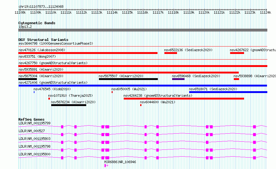The width and height of the screenshot is (276, 169).
Task: Click the nsv5875507 (Almarri2020) label
Action: pyautogui.click(x=121, y=76)
